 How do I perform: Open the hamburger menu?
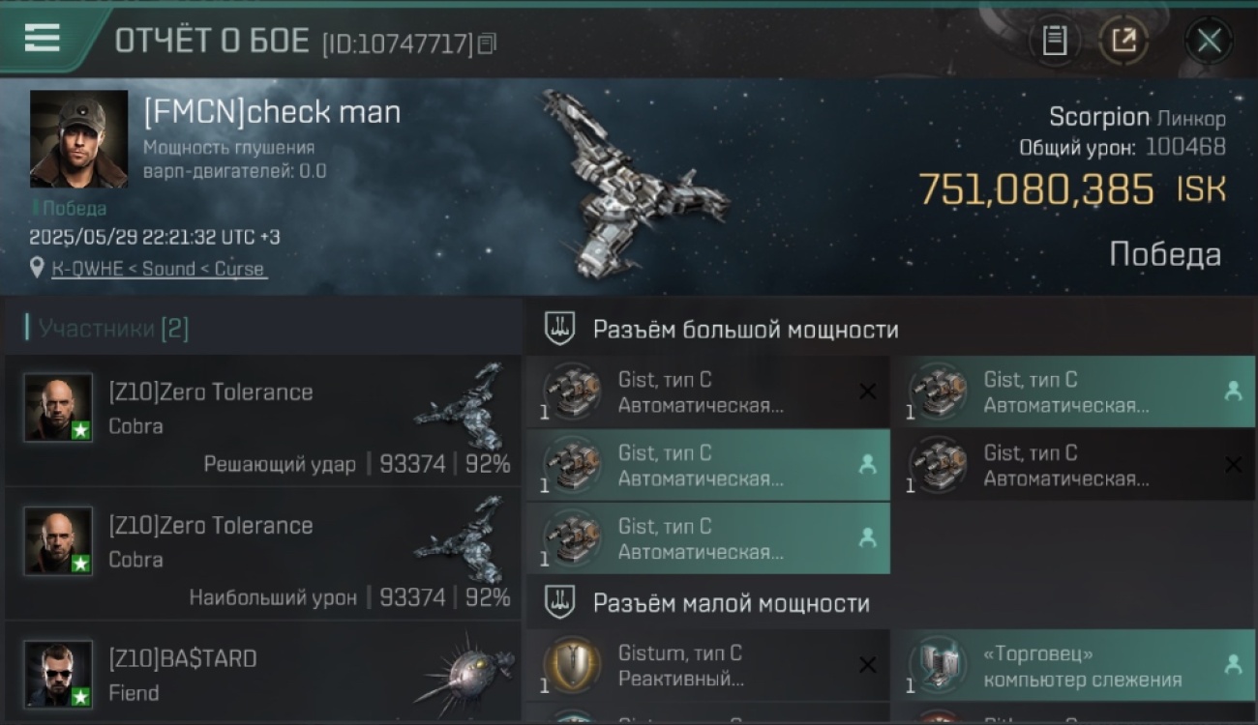point(43,39)
